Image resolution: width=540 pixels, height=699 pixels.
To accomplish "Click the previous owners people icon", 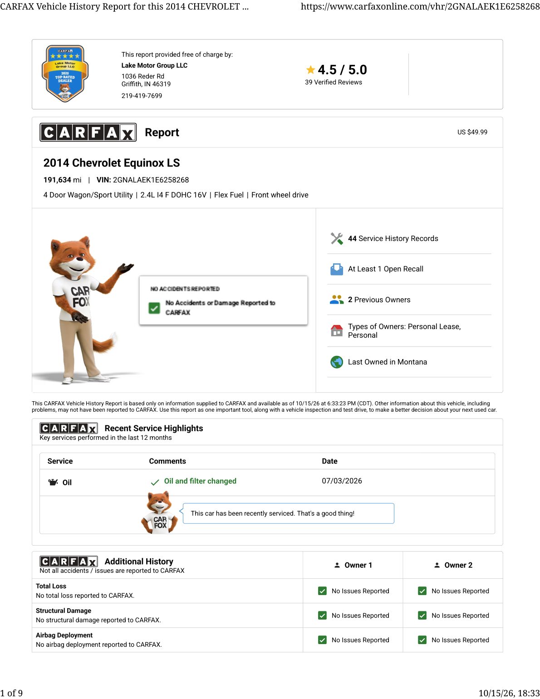I will point(337,300).
